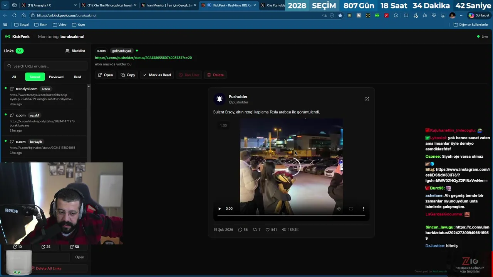493x277 pixels.
Task: Open the Blacklist panel
Action: point(75,51)
